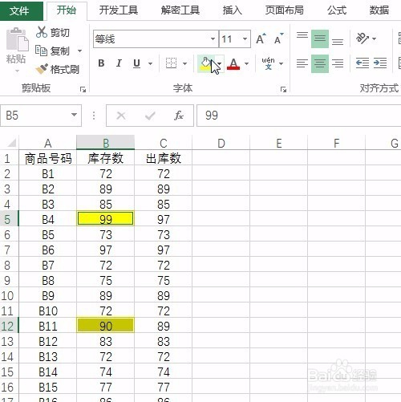Screen dimensions: 401x402
Task: Switch to the Data (数据) tab
Action: (379, 10)
